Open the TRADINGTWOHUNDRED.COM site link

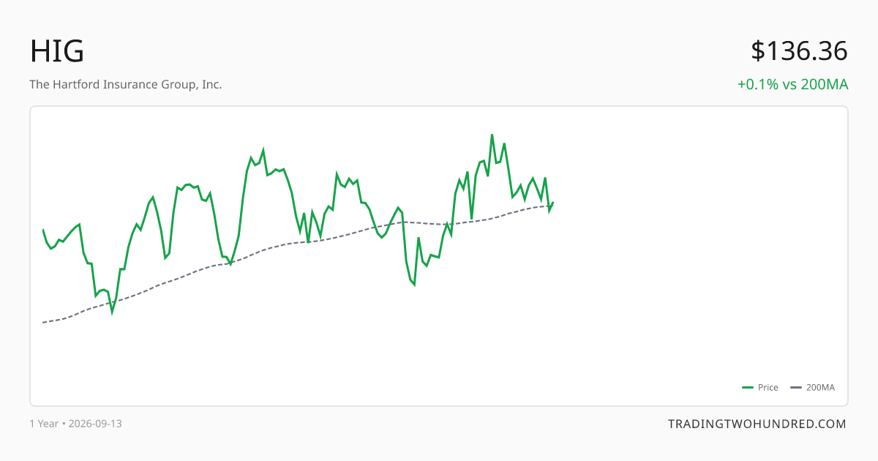(x=757, y=424)
